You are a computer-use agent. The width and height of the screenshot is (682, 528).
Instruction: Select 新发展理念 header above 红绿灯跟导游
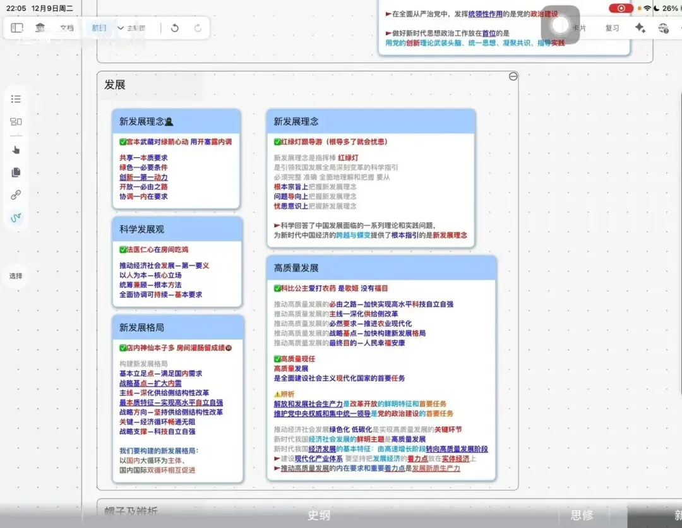[371, 121]
